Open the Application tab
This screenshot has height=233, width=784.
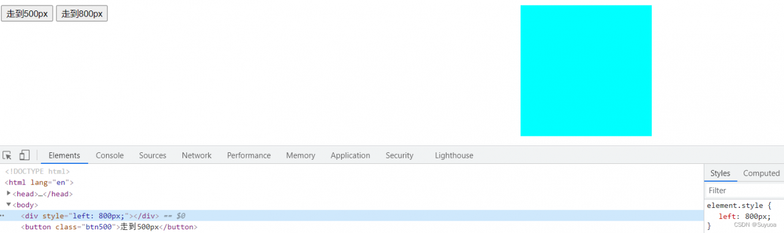(350, 155)
